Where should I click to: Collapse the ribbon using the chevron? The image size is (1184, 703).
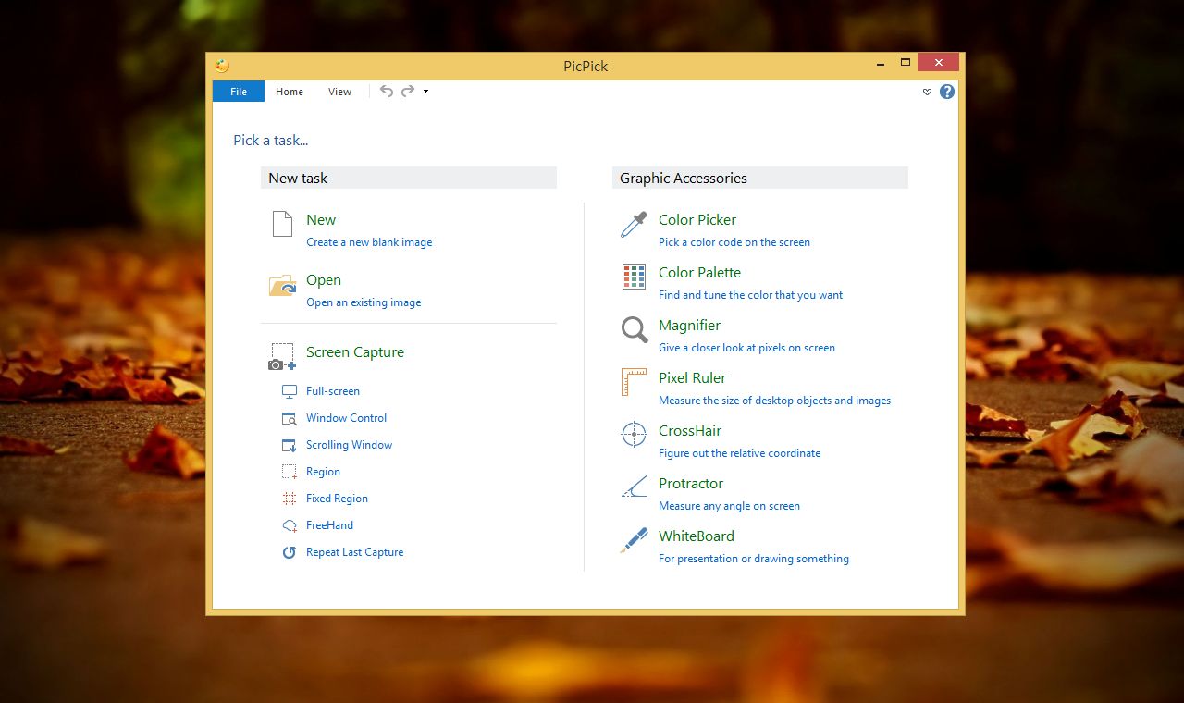[928, 92]
